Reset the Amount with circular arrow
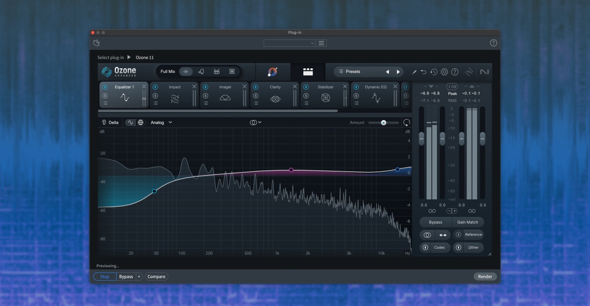This screenshot has width=590, height=306. (407, 122)
